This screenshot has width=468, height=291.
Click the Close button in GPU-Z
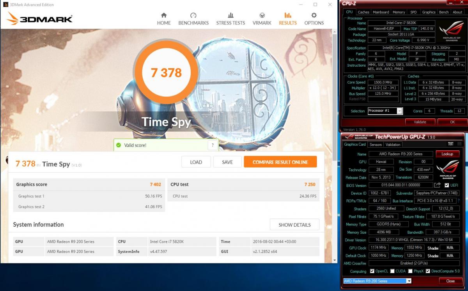[450, 281]
